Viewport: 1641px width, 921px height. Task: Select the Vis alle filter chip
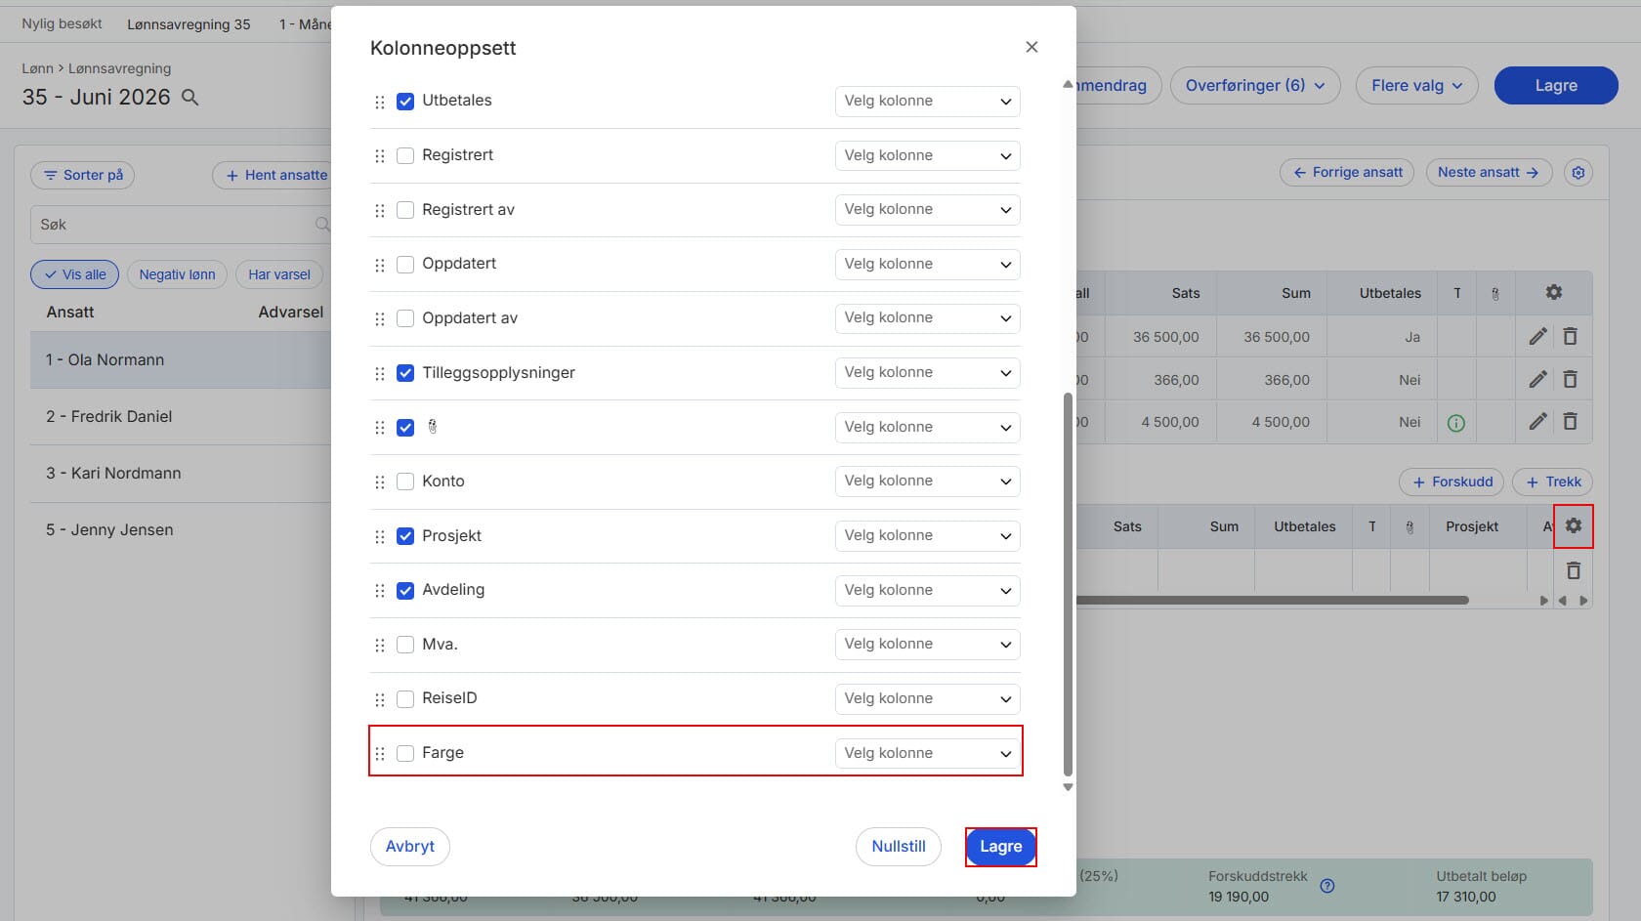coord(74,274)
